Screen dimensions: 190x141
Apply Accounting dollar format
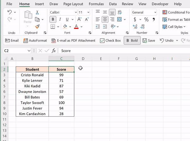coord(135,19)
